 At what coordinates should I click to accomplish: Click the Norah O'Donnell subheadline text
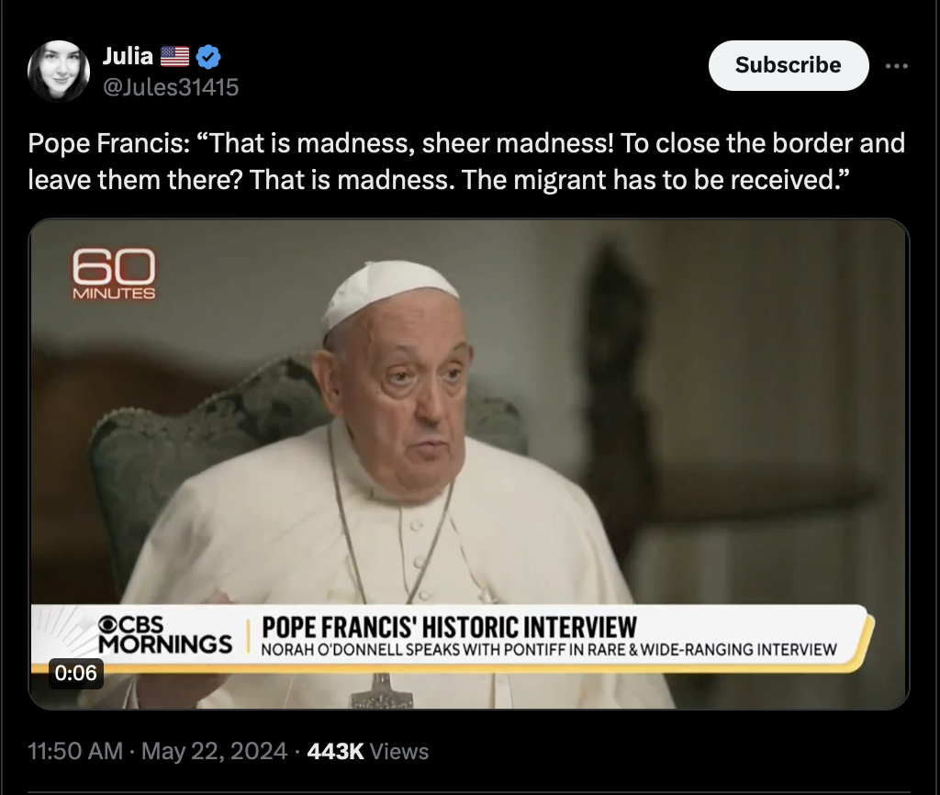(549, 650)
